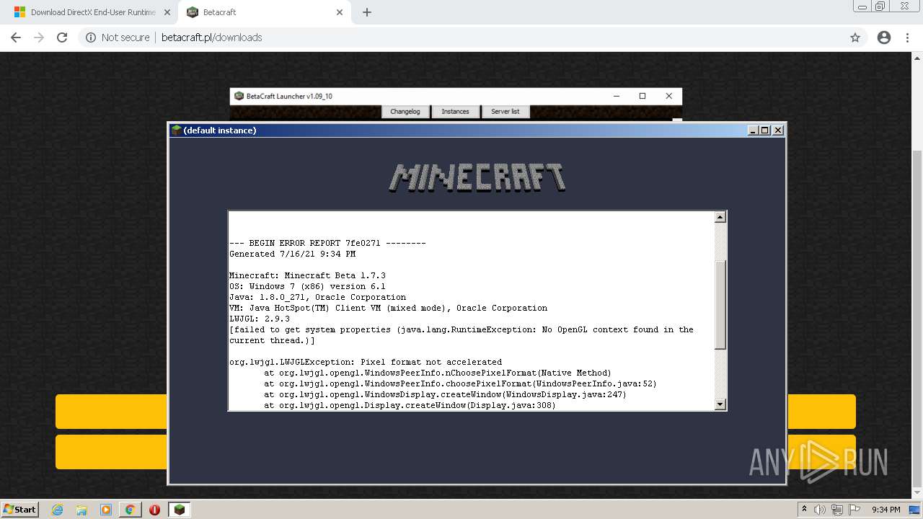Screen dimensions: 923x519
Task: Click the 'BEGIN ERROR REPORT 7fe0271' line
Action: tap(327, 243)
